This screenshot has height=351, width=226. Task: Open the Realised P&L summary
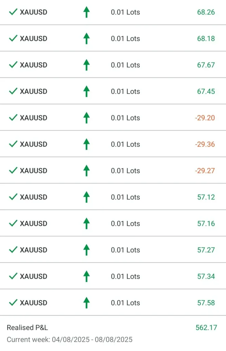[27, 328]
